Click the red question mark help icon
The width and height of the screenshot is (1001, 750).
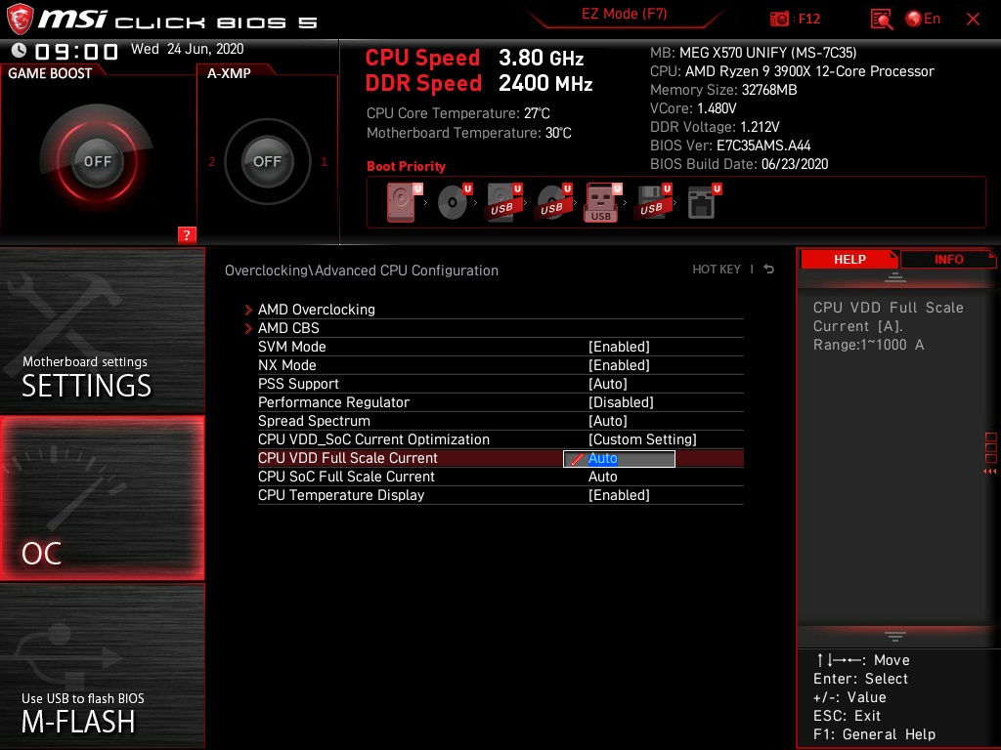tap(187, 234)
